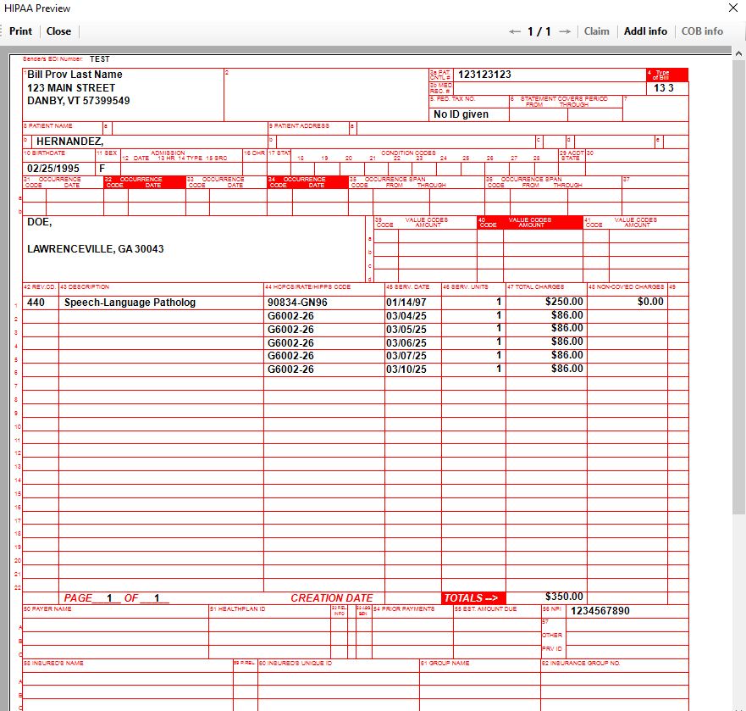Click the '43 DESCRIPTION' column header
Image resolution: width=746 pixels, height=711 pixels.
[85, 287]
